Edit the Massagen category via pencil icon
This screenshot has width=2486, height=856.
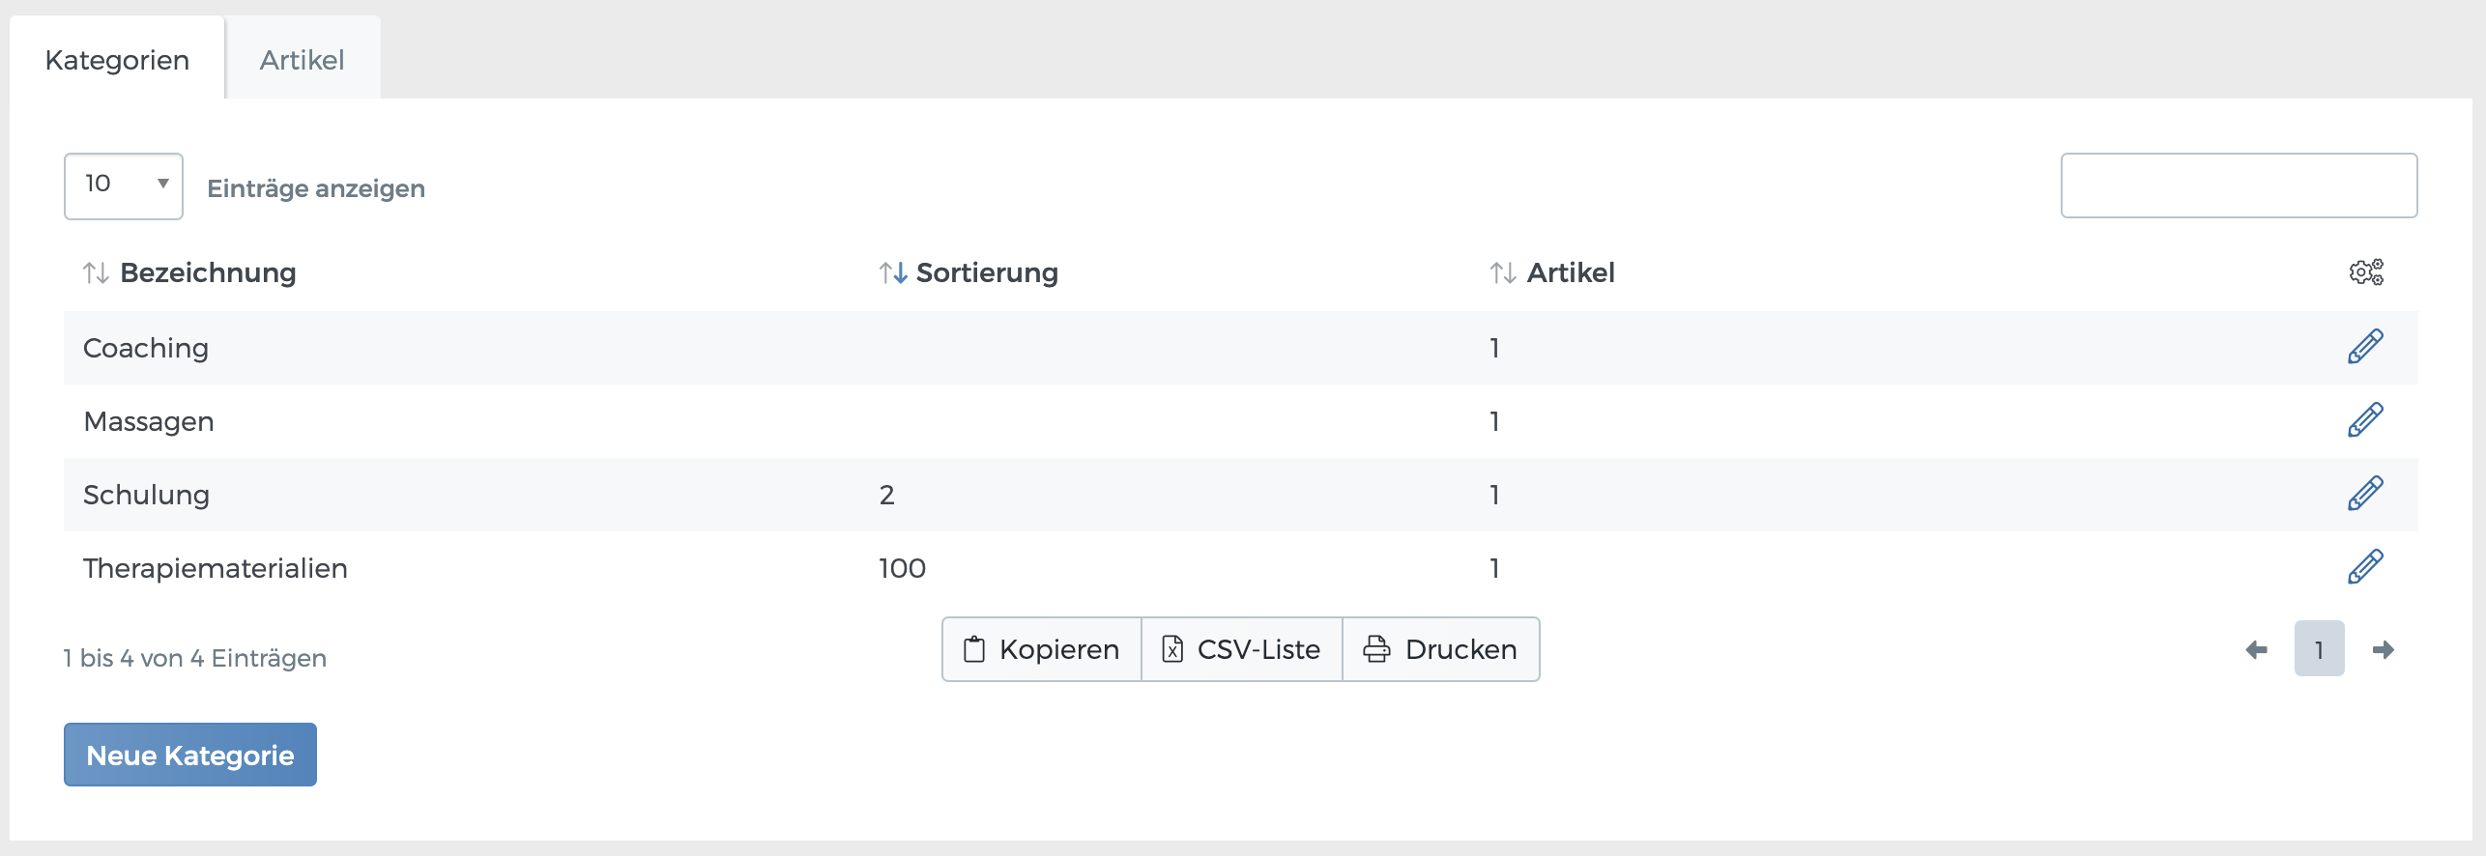2364,419
